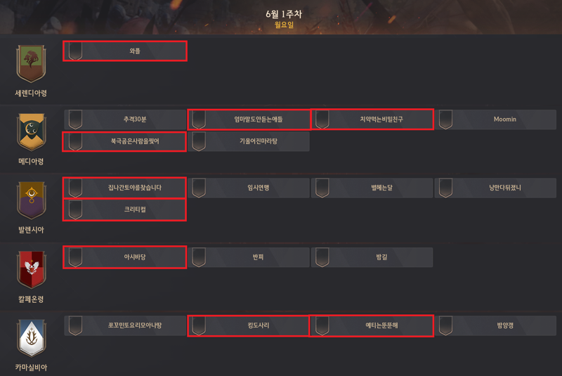Click the 6월 1주차 week heading
The height and width of the screenshot is (376, 562).
point(284,14)
